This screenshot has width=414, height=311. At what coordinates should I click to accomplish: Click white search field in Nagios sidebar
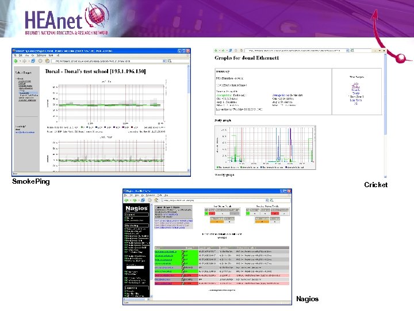pos(135,268)
